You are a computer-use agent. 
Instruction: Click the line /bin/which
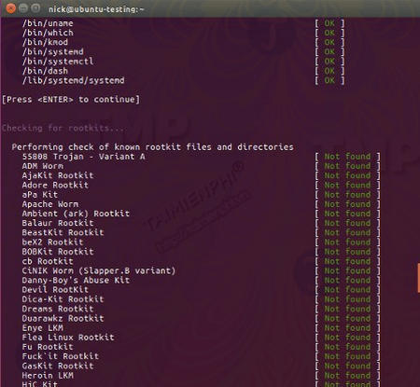48,33
